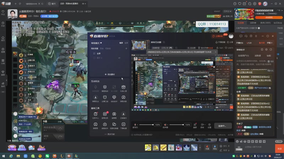The height and width of the screenshot is (159, 284).
Task: Open 更多功能 more features
Action: pos(110,134)
